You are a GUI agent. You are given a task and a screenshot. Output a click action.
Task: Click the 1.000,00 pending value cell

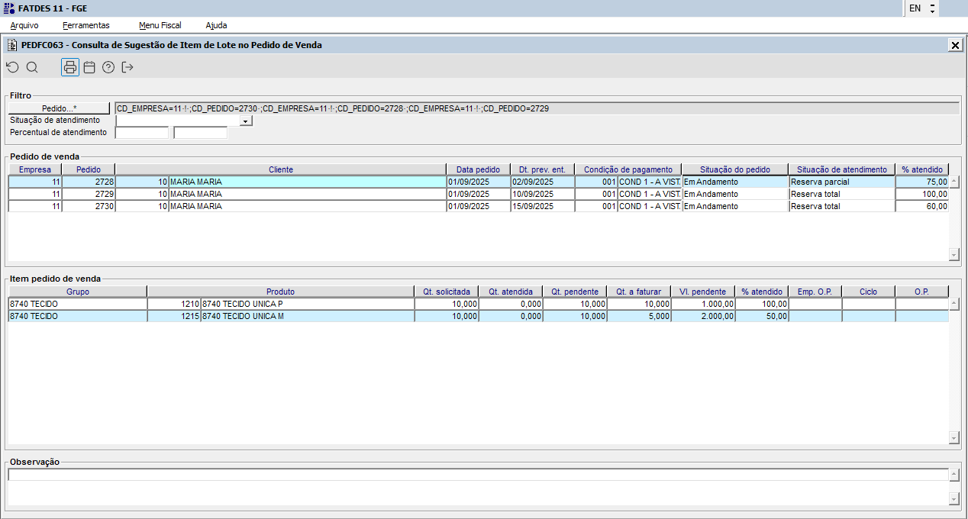[704, 304]
